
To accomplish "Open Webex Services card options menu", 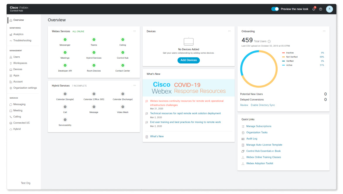I will [135, 31].
